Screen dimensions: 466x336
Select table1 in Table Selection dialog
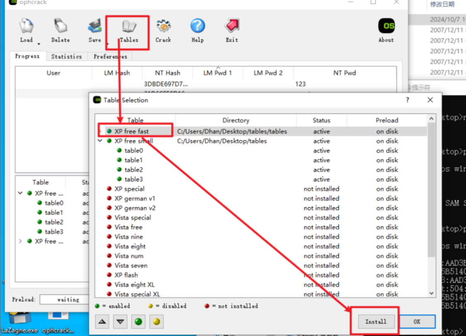(x=262, y=160)
